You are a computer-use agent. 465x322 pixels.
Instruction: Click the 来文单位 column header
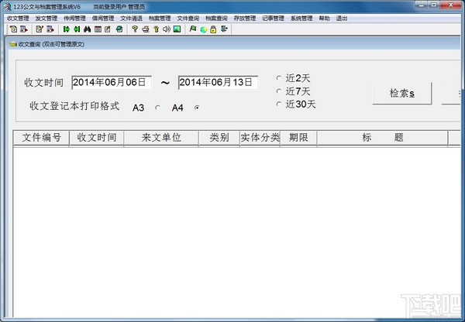161,138
